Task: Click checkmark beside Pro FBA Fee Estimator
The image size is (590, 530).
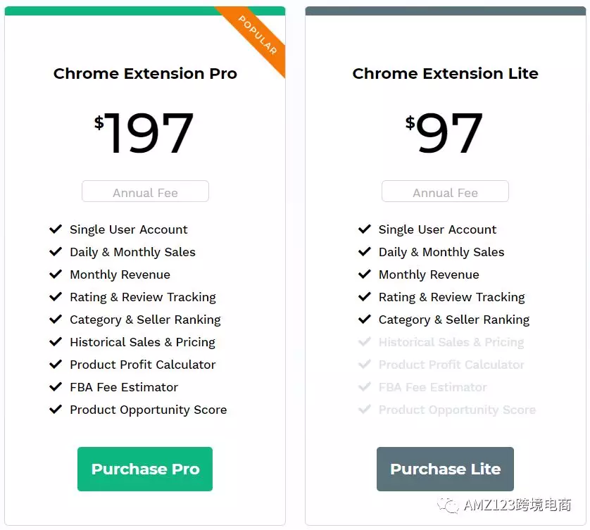Action: point(56,387)
